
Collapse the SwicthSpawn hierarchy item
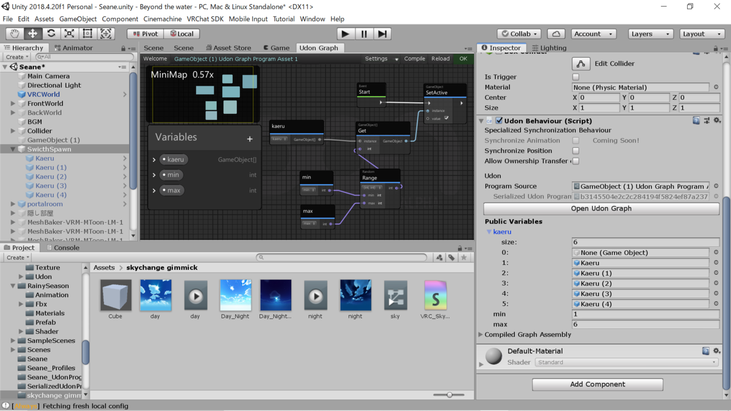tap(13, 149)
